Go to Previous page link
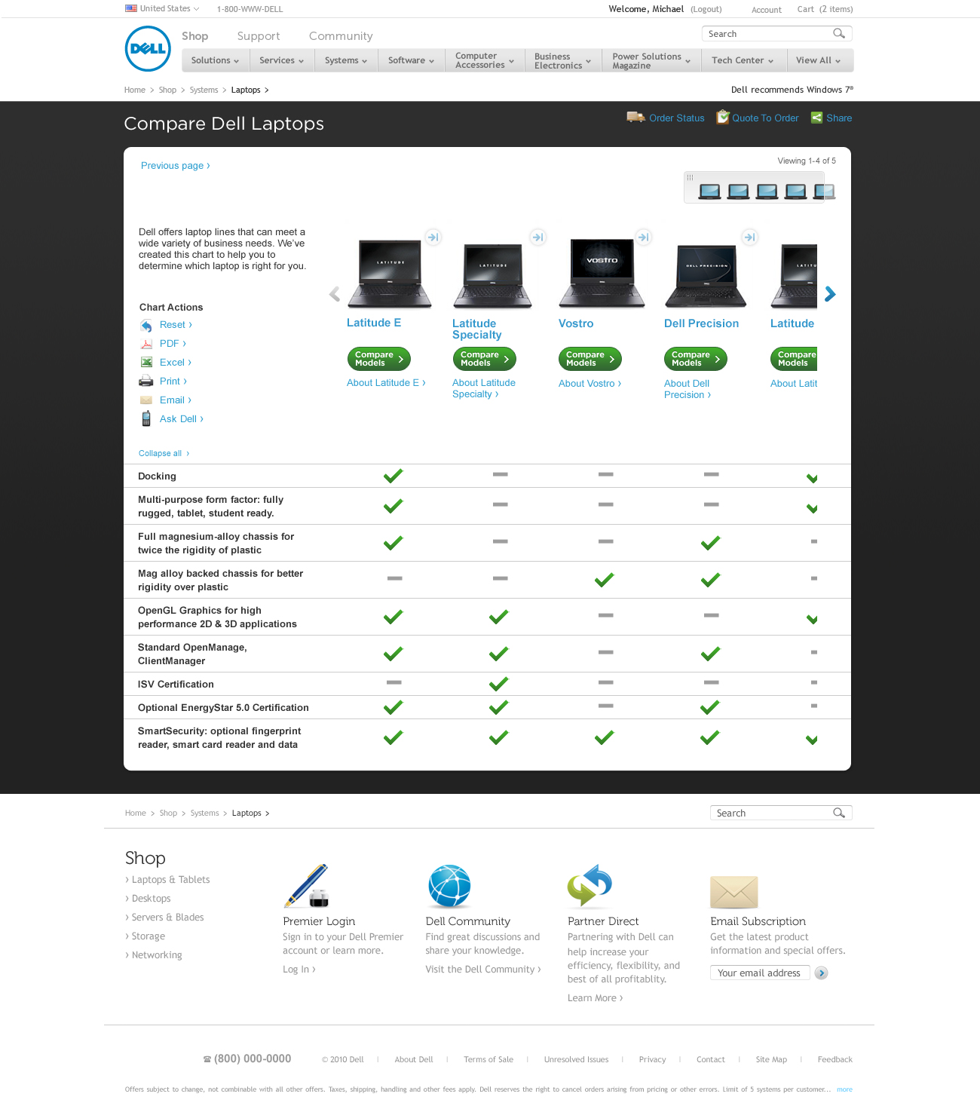Image resolution: width=980 pixels, height=1106 pixels. point(175,166)
